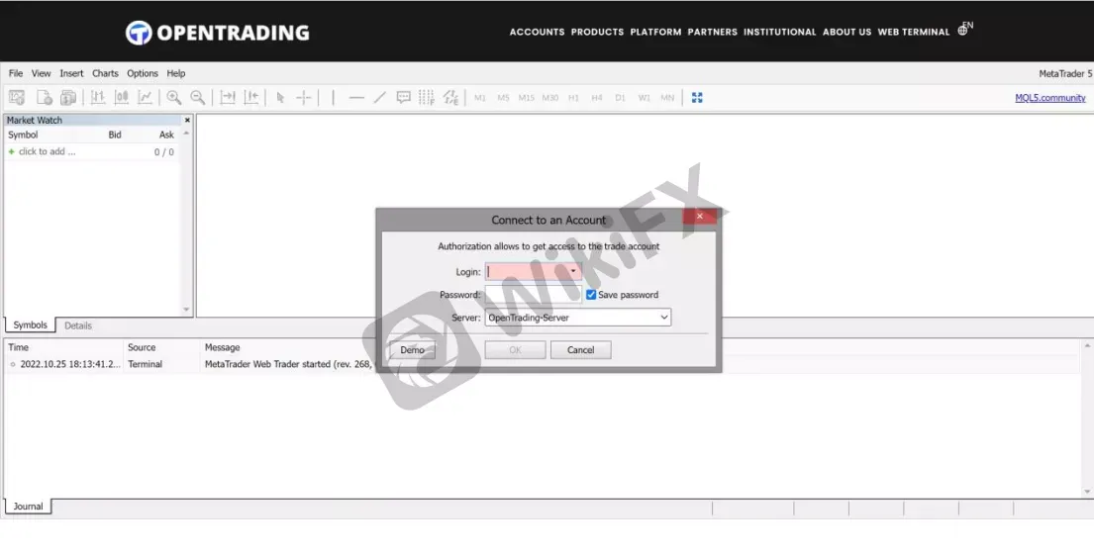1094x558 pixels.
Task: Close the Market Watch panel
Action: point(187,120)
